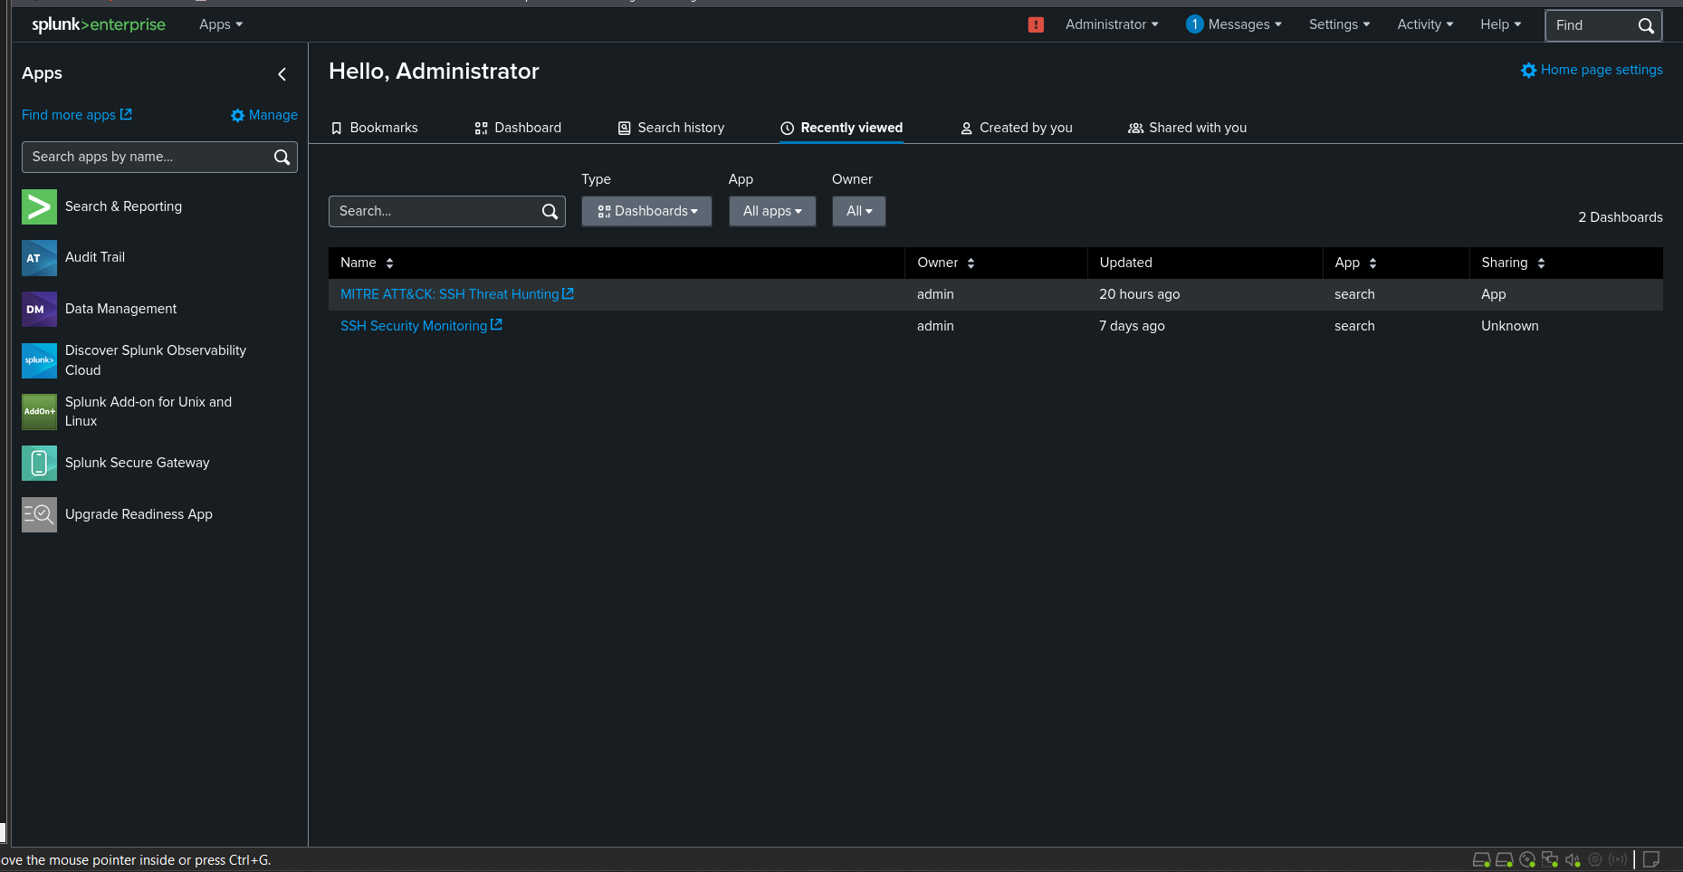Open the Apps dropdown in top bar
1683x872 pixels.
[x=221, y=24]
